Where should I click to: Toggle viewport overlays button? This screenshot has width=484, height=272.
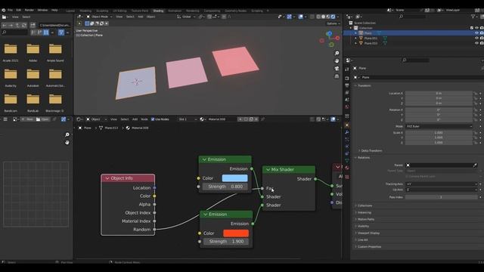tap(301, 17)
